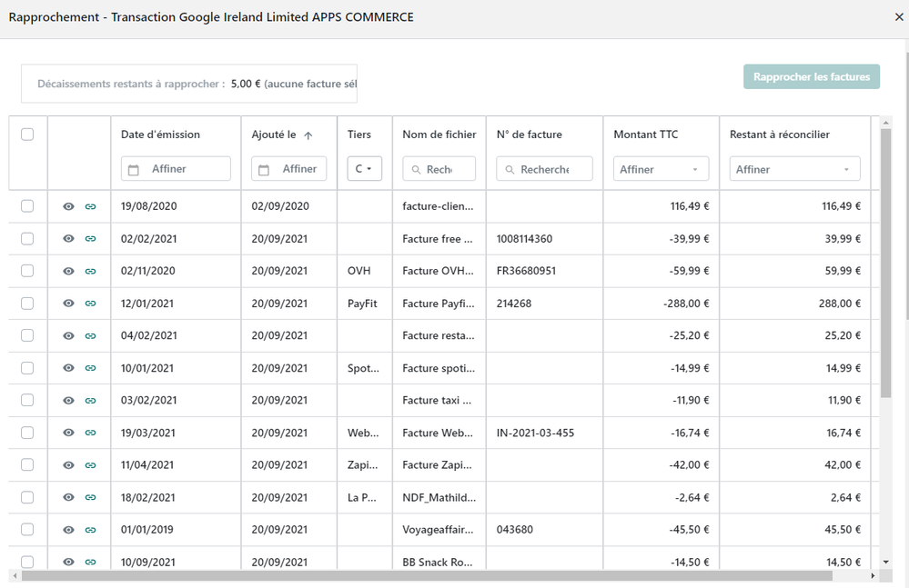Click the sort arrow next to Ajouté le
Screen dimensions: 909x588
tap(308, 135)
